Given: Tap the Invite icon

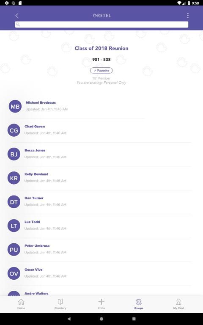Looking at the screenshot, I should (x=101, y=302).
